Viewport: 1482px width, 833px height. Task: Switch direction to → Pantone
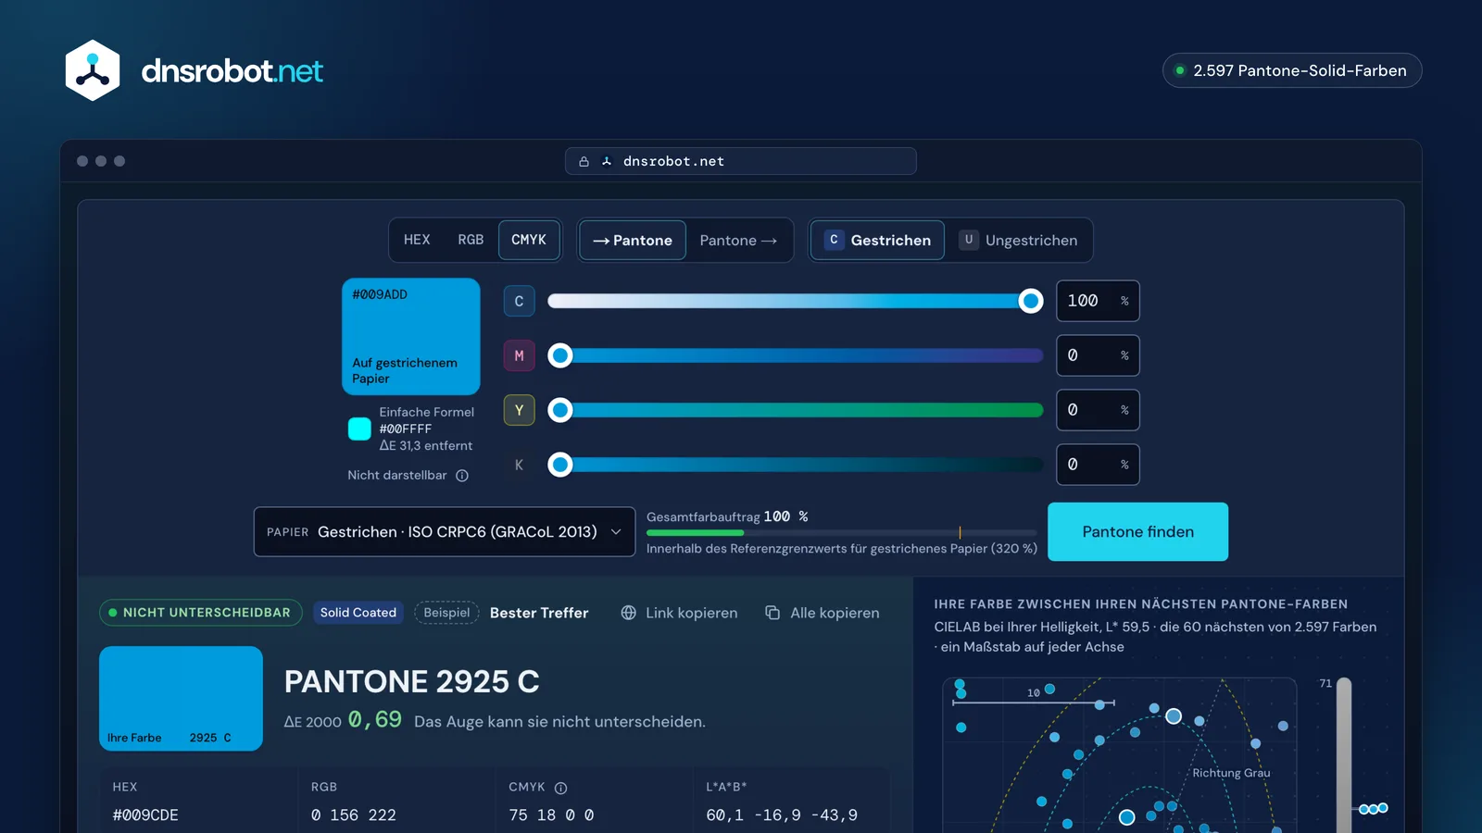coord(633,241)
